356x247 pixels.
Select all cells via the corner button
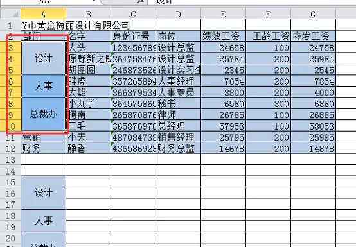click(10, 14)
